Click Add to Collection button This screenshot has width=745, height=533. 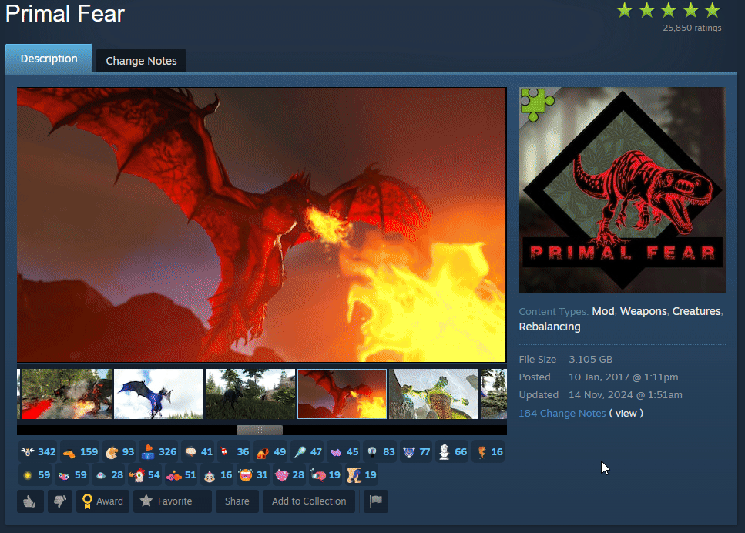[x=309, y=501]
